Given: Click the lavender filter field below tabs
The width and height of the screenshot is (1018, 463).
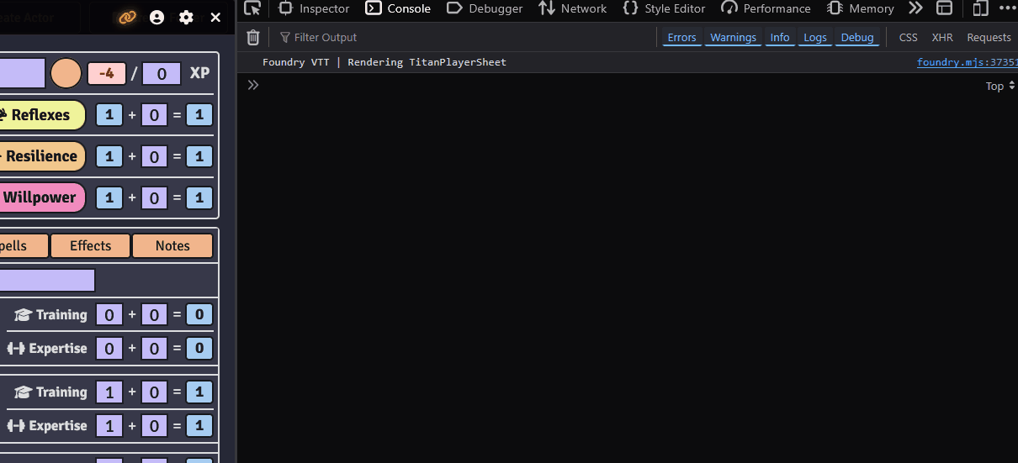Looking at the screenshot, I should coord(47,280).
